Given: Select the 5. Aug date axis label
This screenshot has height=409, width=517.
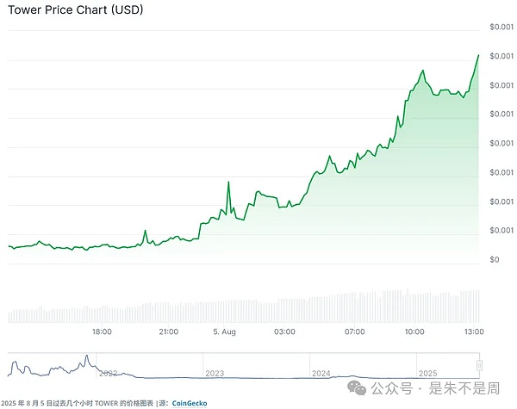Looking at the screenshot, I should coord(223,331).
